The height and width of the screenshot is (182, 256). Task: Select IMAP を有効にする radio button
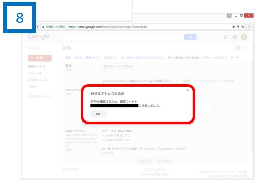tap(104, 135)
